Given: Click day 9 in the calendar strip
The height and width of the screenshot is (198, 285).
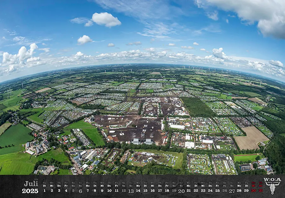Looking at the screenshot, I should click(102, 190).
